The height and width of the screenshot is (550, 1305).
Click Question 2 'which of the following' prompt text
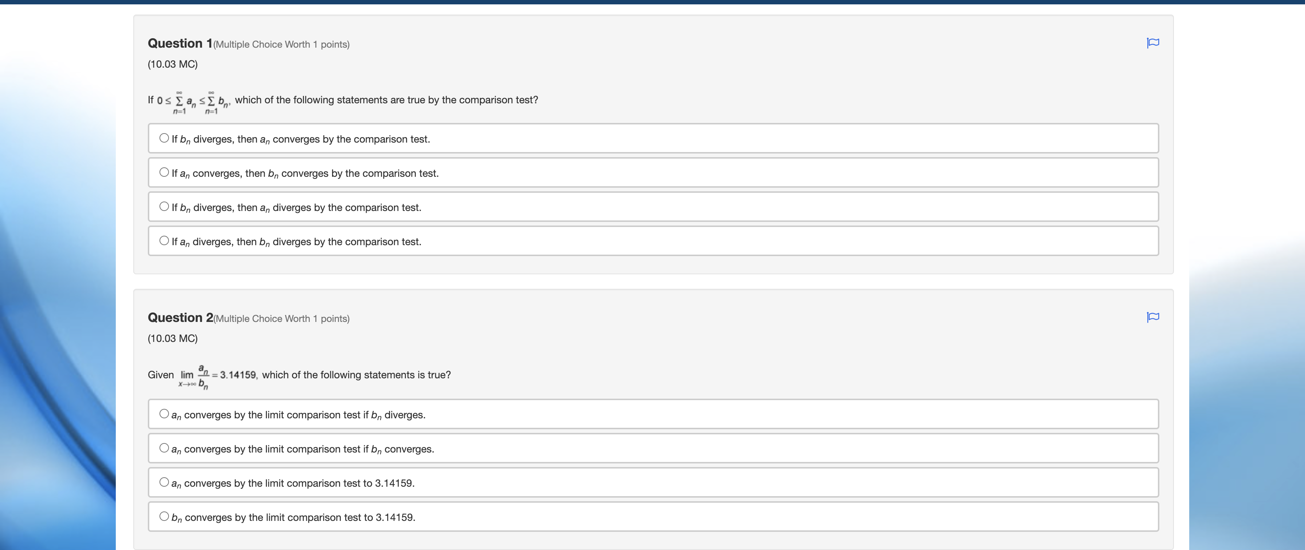356,375
